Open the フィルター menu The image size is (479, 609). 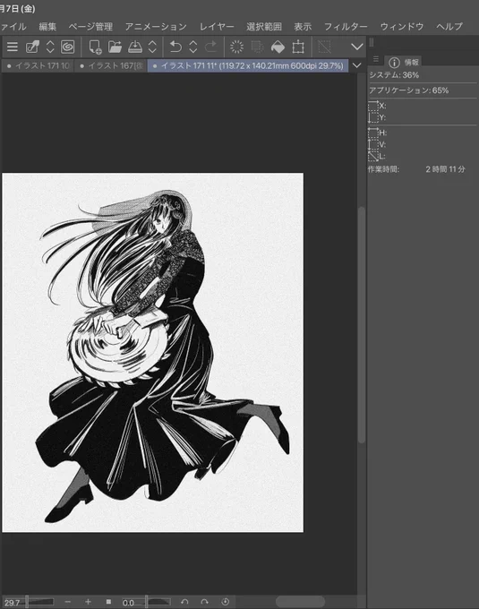[x=346, y=26]
